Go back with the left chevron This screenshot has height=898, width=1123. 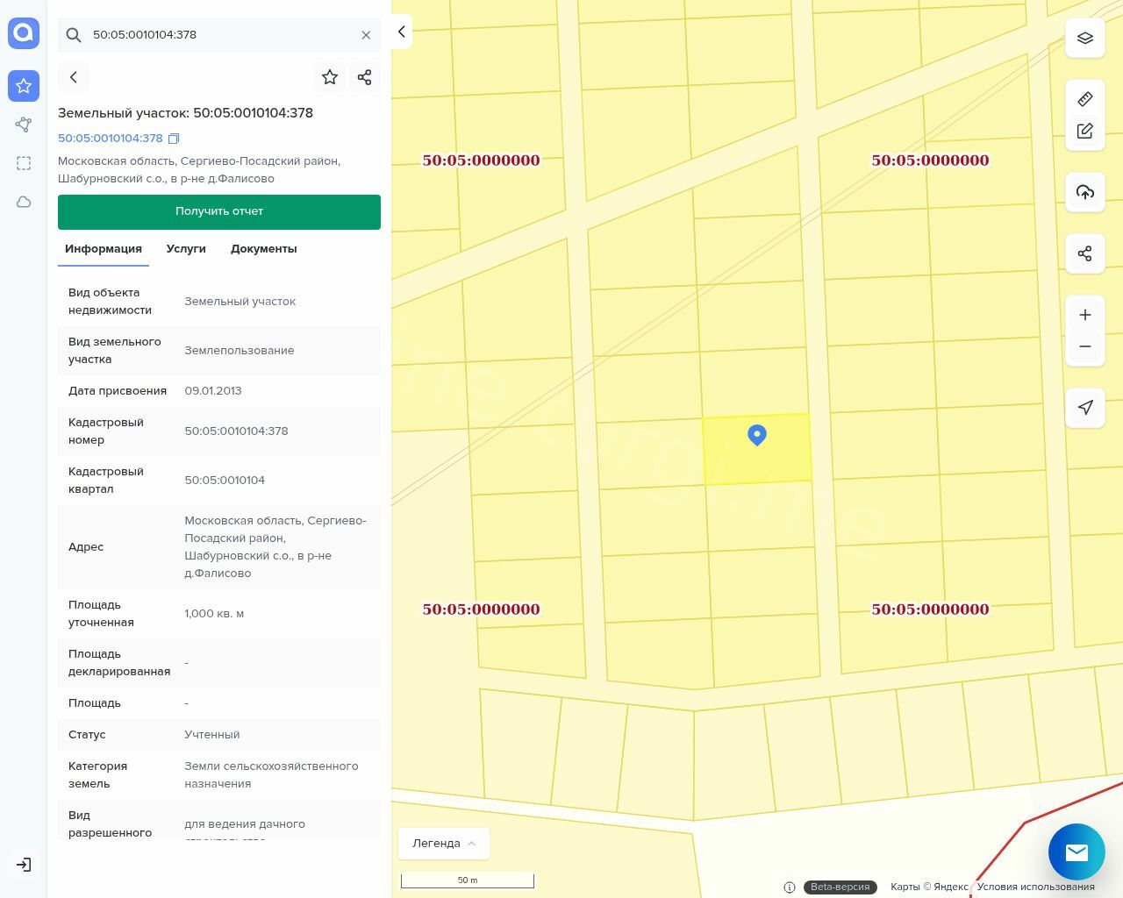coord(74,77)
